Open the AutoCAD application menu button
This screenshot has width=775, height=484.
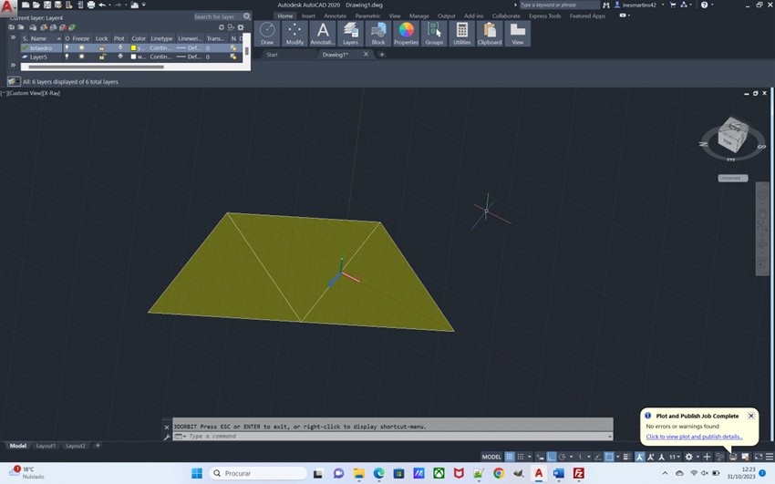pyautogui.click(x=7, y=6)
